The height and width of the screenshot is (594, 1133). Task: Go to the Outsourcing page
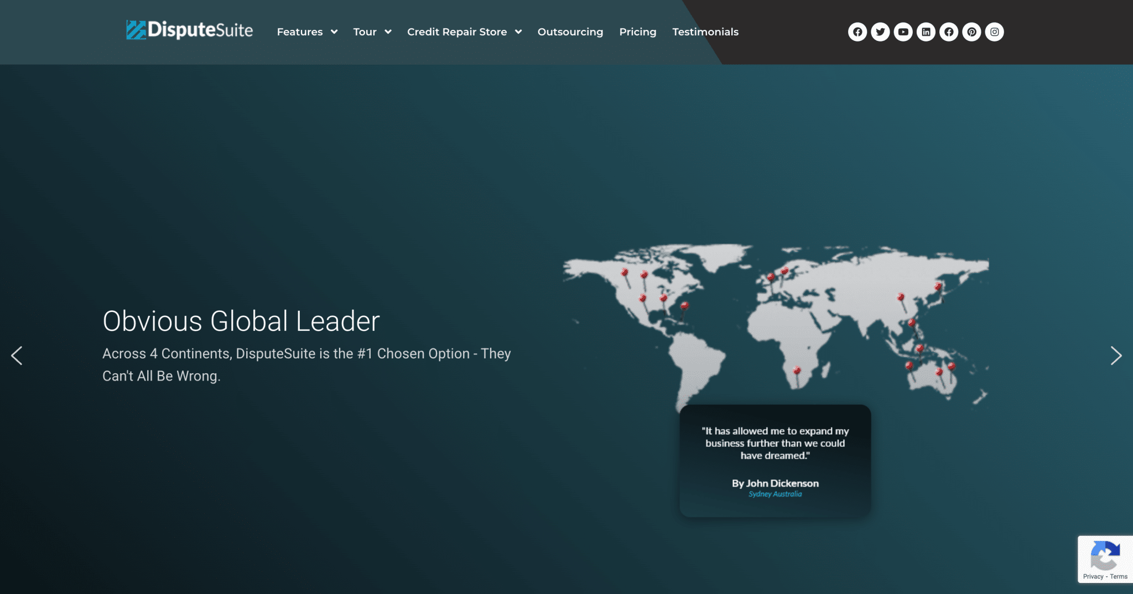tap(570, 32)
